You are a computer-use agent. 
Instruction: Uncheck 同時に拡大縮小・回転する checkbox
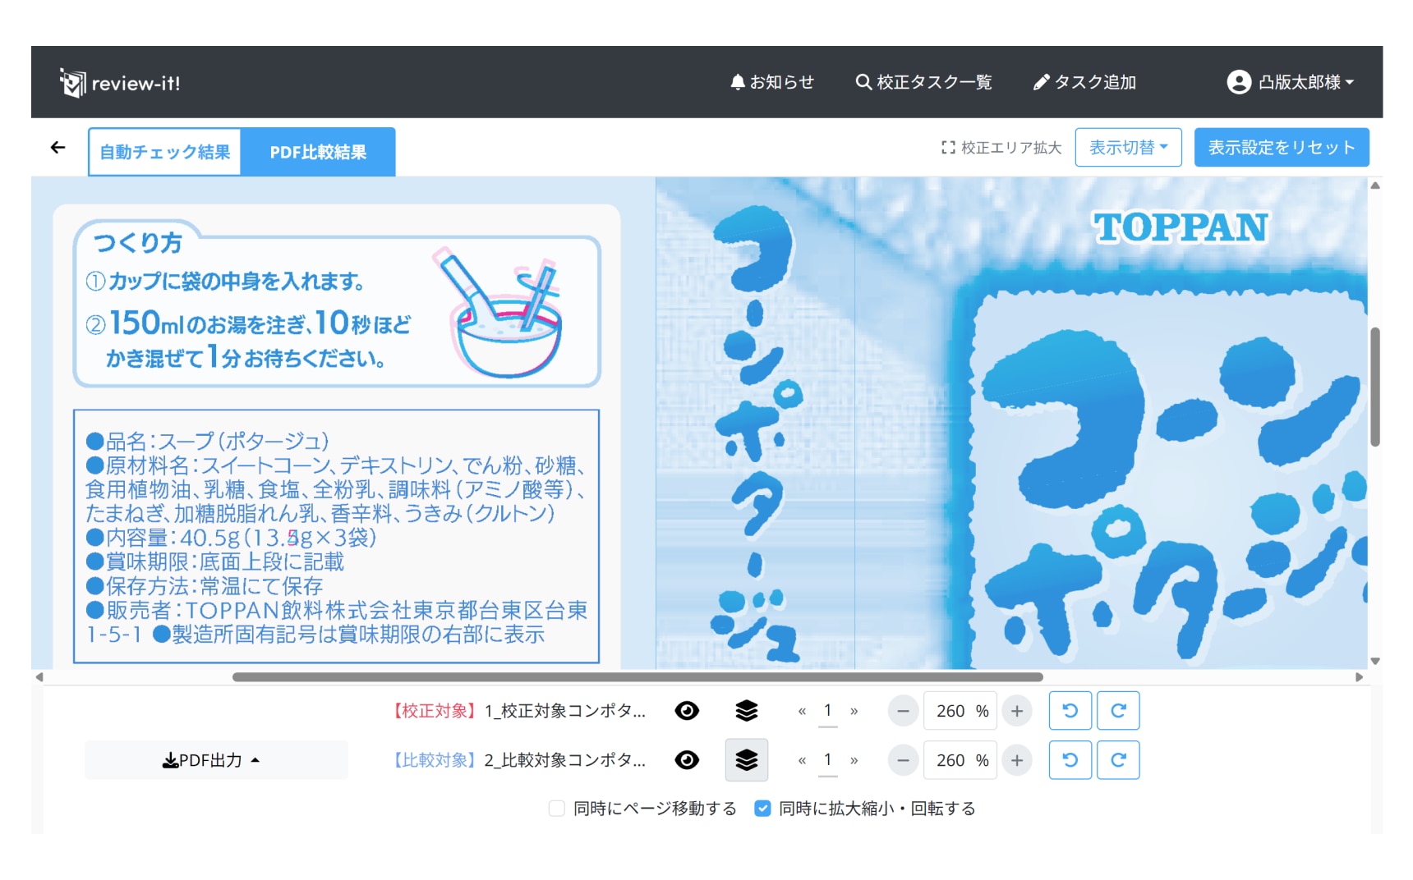[x=762, y=809]
